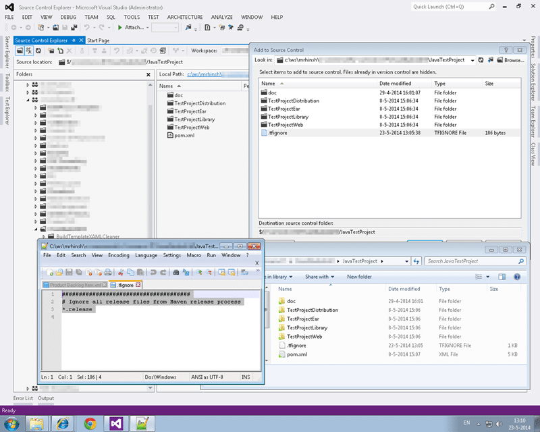The image size is (540, 432).
Task: Open the Attach dropdown arrow
Action: [147, 28]
